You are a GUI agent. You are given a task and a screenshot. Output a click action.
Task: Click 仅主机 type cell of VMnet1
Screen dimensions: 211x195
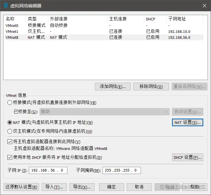36,31
